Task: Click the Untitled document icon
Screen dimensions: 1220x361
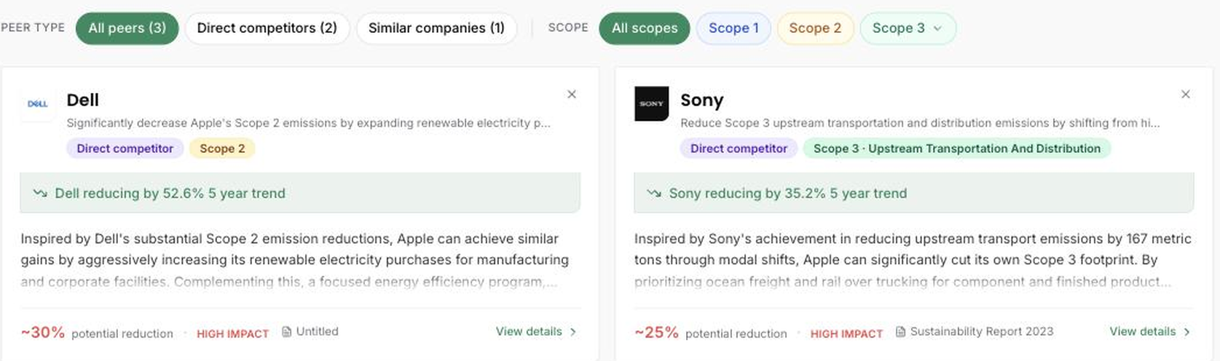Action: [286, 332]
